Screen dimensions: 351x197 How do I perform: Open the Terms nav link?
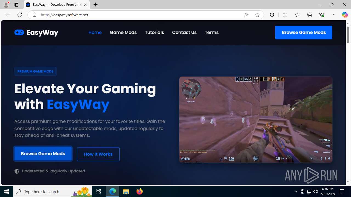coord(212,32)
